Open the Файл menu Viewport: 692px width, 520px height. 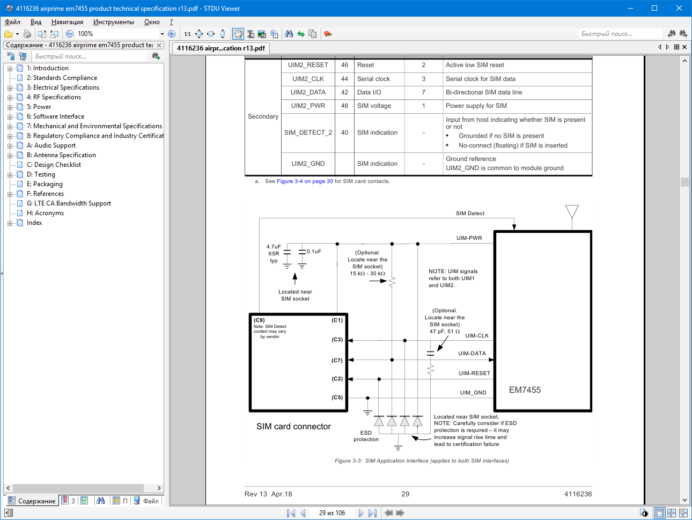13,22
